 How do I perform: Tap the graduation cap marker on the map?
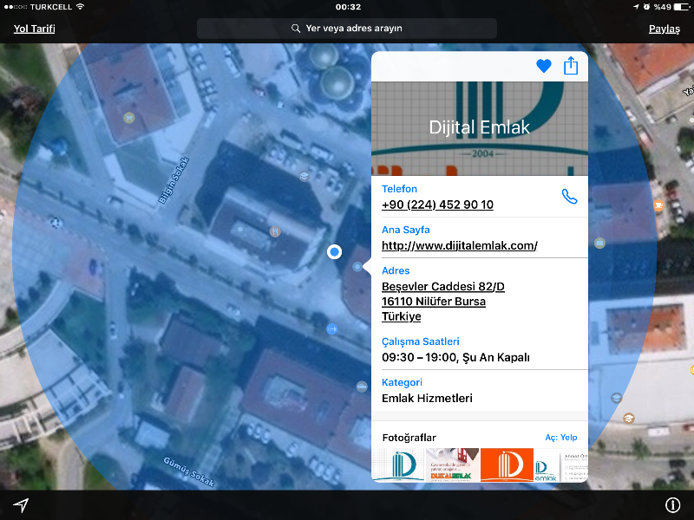(304, 177)
